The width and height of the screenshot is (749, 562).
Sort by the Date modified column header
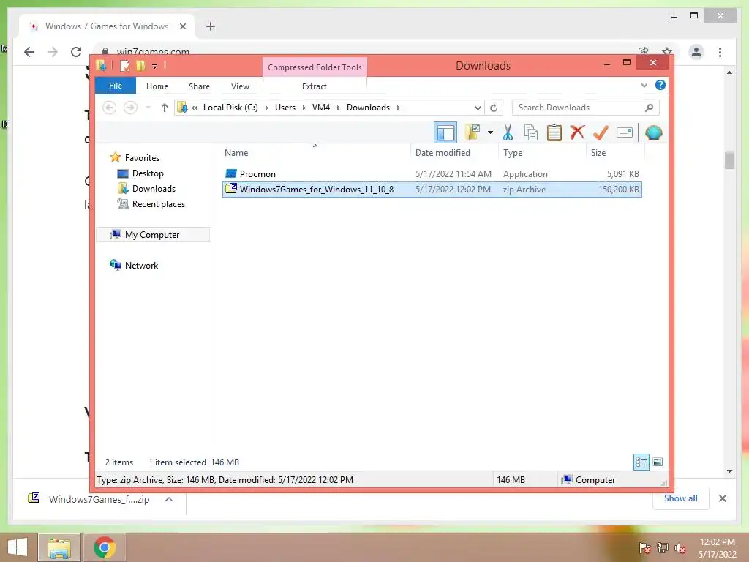pos(454,152)
